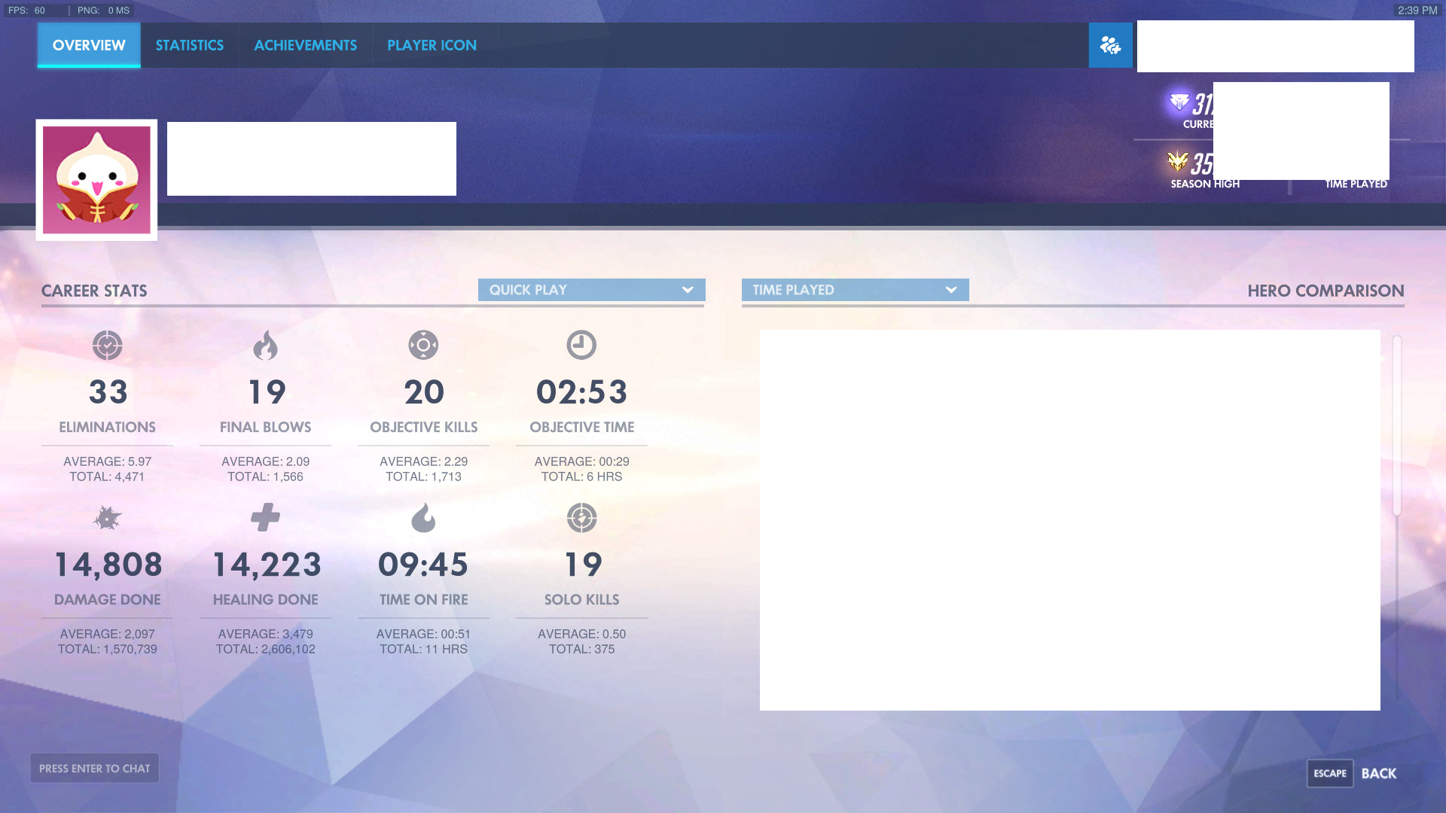Click the Hero Comparison heading
This screenshot has width=1446, height=813.
coord(1325,291)
